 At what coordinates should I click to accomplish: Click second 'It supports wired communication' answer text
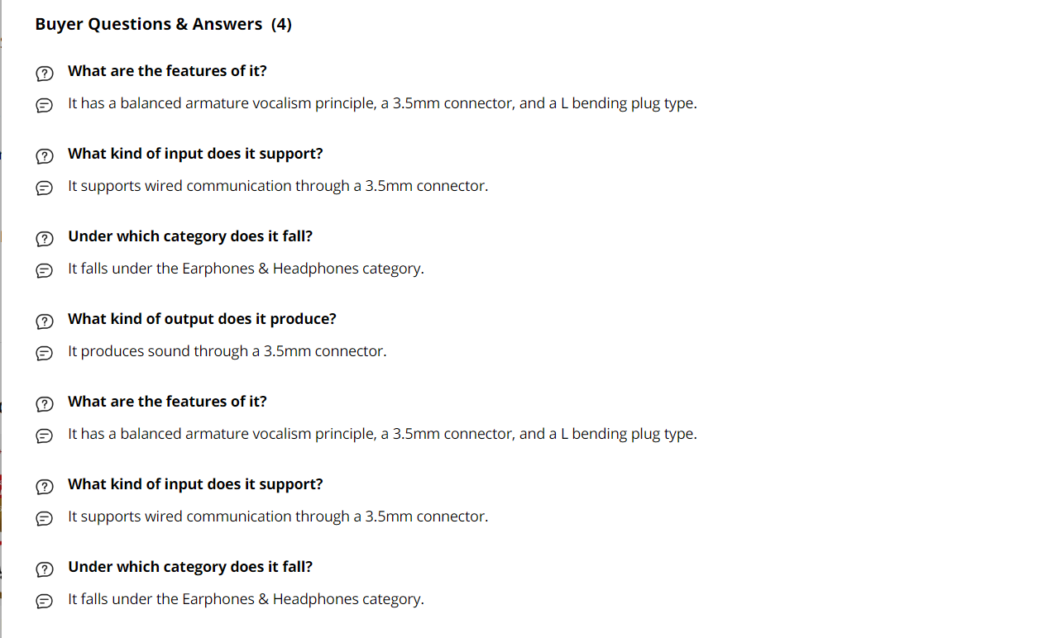[x=278, y=517]
